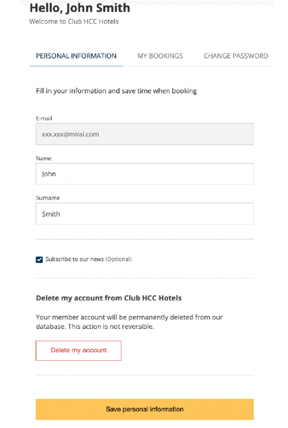Click the '(Optional)' text beside subscribe
The width and height of the screenshot is (288, 428).
pos(119,259)
